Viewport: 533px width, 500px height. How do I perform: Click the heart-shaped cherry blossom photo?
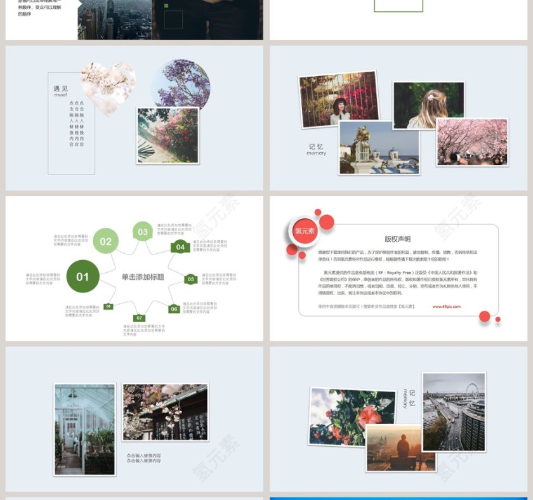pyautogui.click(x=107, y=87)
